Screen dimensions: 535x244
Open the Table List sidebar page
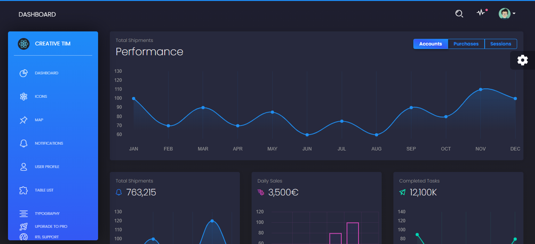click(x=44, y=190)
